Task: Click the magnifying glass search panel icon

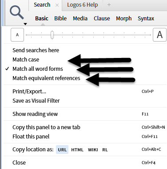Action: [x=17, y=12]
